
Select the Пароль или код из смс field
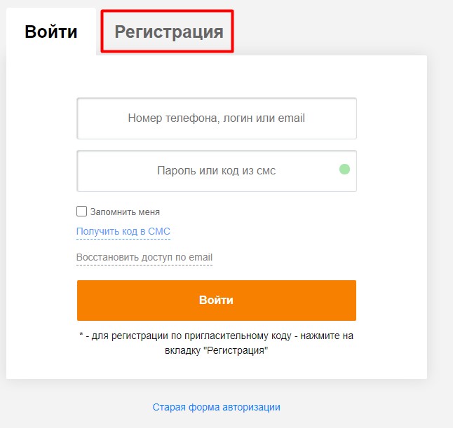click(x=210, y=170)
